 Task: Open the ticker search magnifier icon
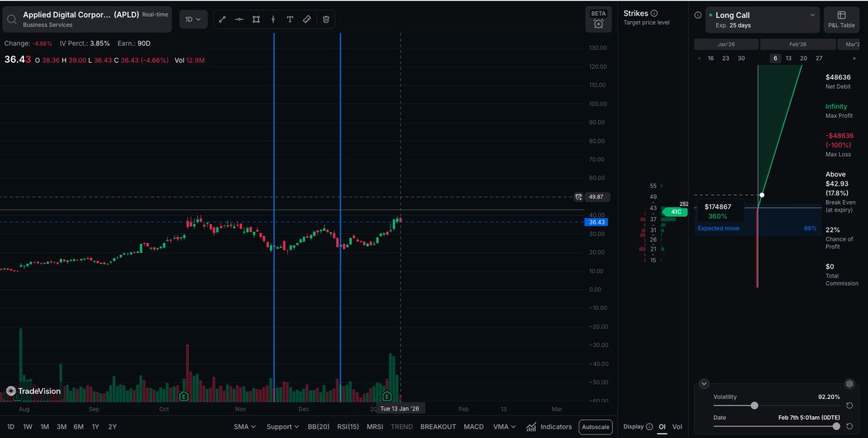(12, 20)
